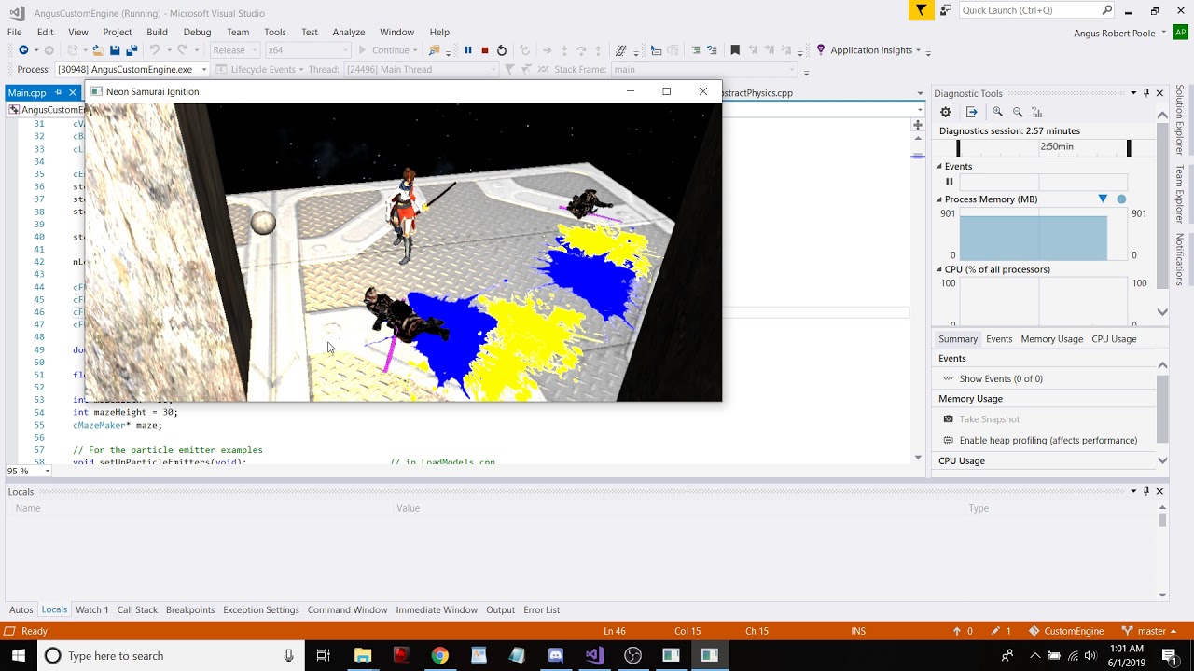The width and height of the screenshot is (1194, 671).
Task: Pin the Diagnostic Tools panel
Action: pyautogui.click(x=1146, y=93)
